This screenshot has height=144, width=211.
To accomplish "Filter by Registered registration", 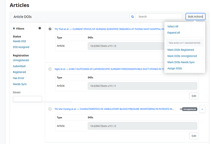I will coord(19,72).
